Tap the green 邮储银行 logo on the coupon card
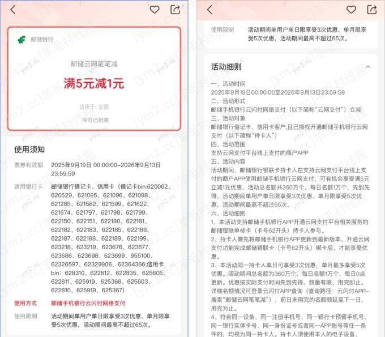This screenshot has height=337, width=385. (x=22, y=40)
